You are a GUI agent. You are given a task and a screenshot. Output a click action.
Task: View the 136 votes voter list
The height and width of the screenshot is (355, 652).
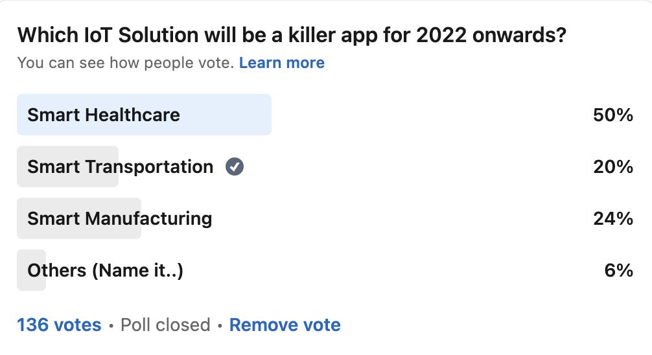click(59, 325)
